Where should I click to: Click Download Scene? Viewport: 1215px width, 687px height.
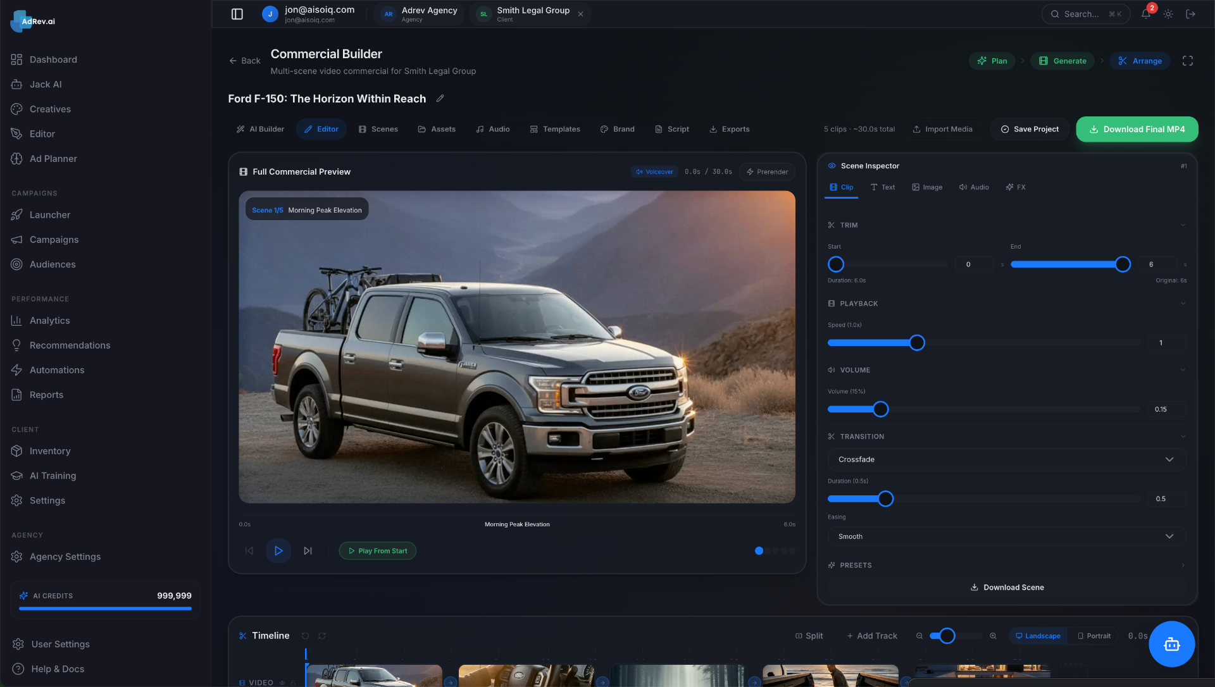[1007, 587]
